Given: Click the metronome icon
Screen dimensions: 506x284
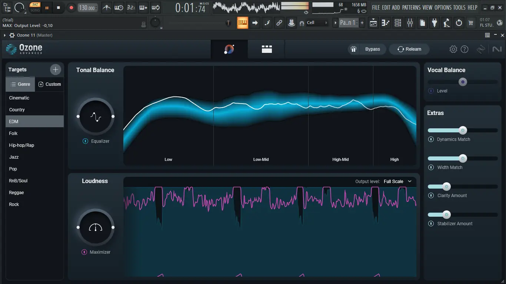Looking at the screenshot, I should point(107,7).
